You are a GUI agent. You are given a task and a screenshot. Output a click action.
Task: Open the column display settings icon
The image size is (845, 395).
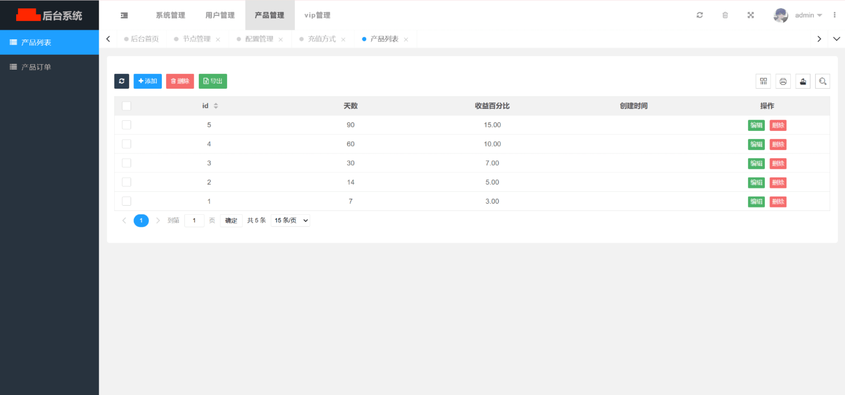point(763,81)
